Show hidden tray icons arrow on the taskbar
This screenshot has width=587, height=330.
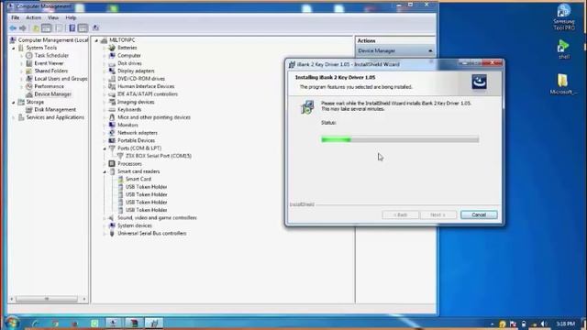click(x=492, y=324)
